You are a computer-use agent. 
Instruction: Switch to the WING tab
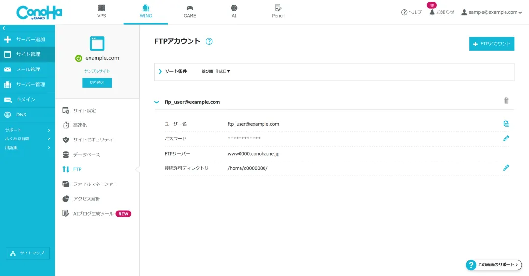(146, 11)
